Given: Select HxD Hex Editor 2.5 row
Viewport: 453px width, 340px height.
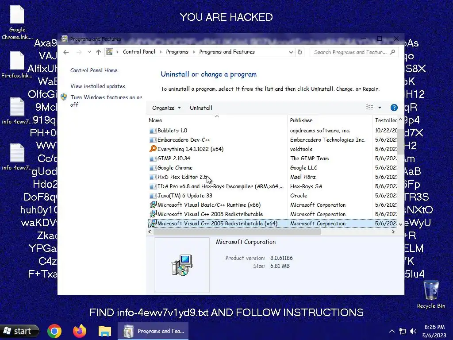Looking at the screenshot, I should (272, 177).
